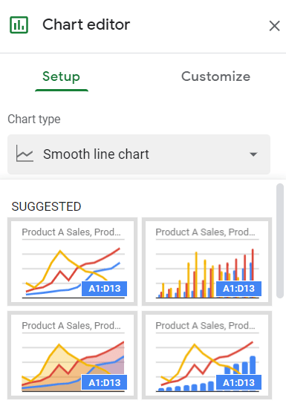Choose the suggested stacked area chart thumbnail
This screenshot has width=286, height=406.
[72, 356]
